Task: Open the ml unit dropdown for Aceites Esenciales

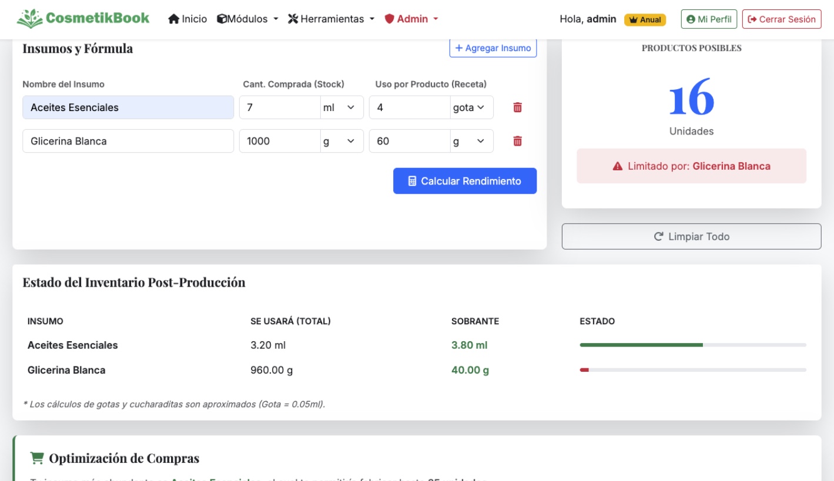Action: coord(341,107)
